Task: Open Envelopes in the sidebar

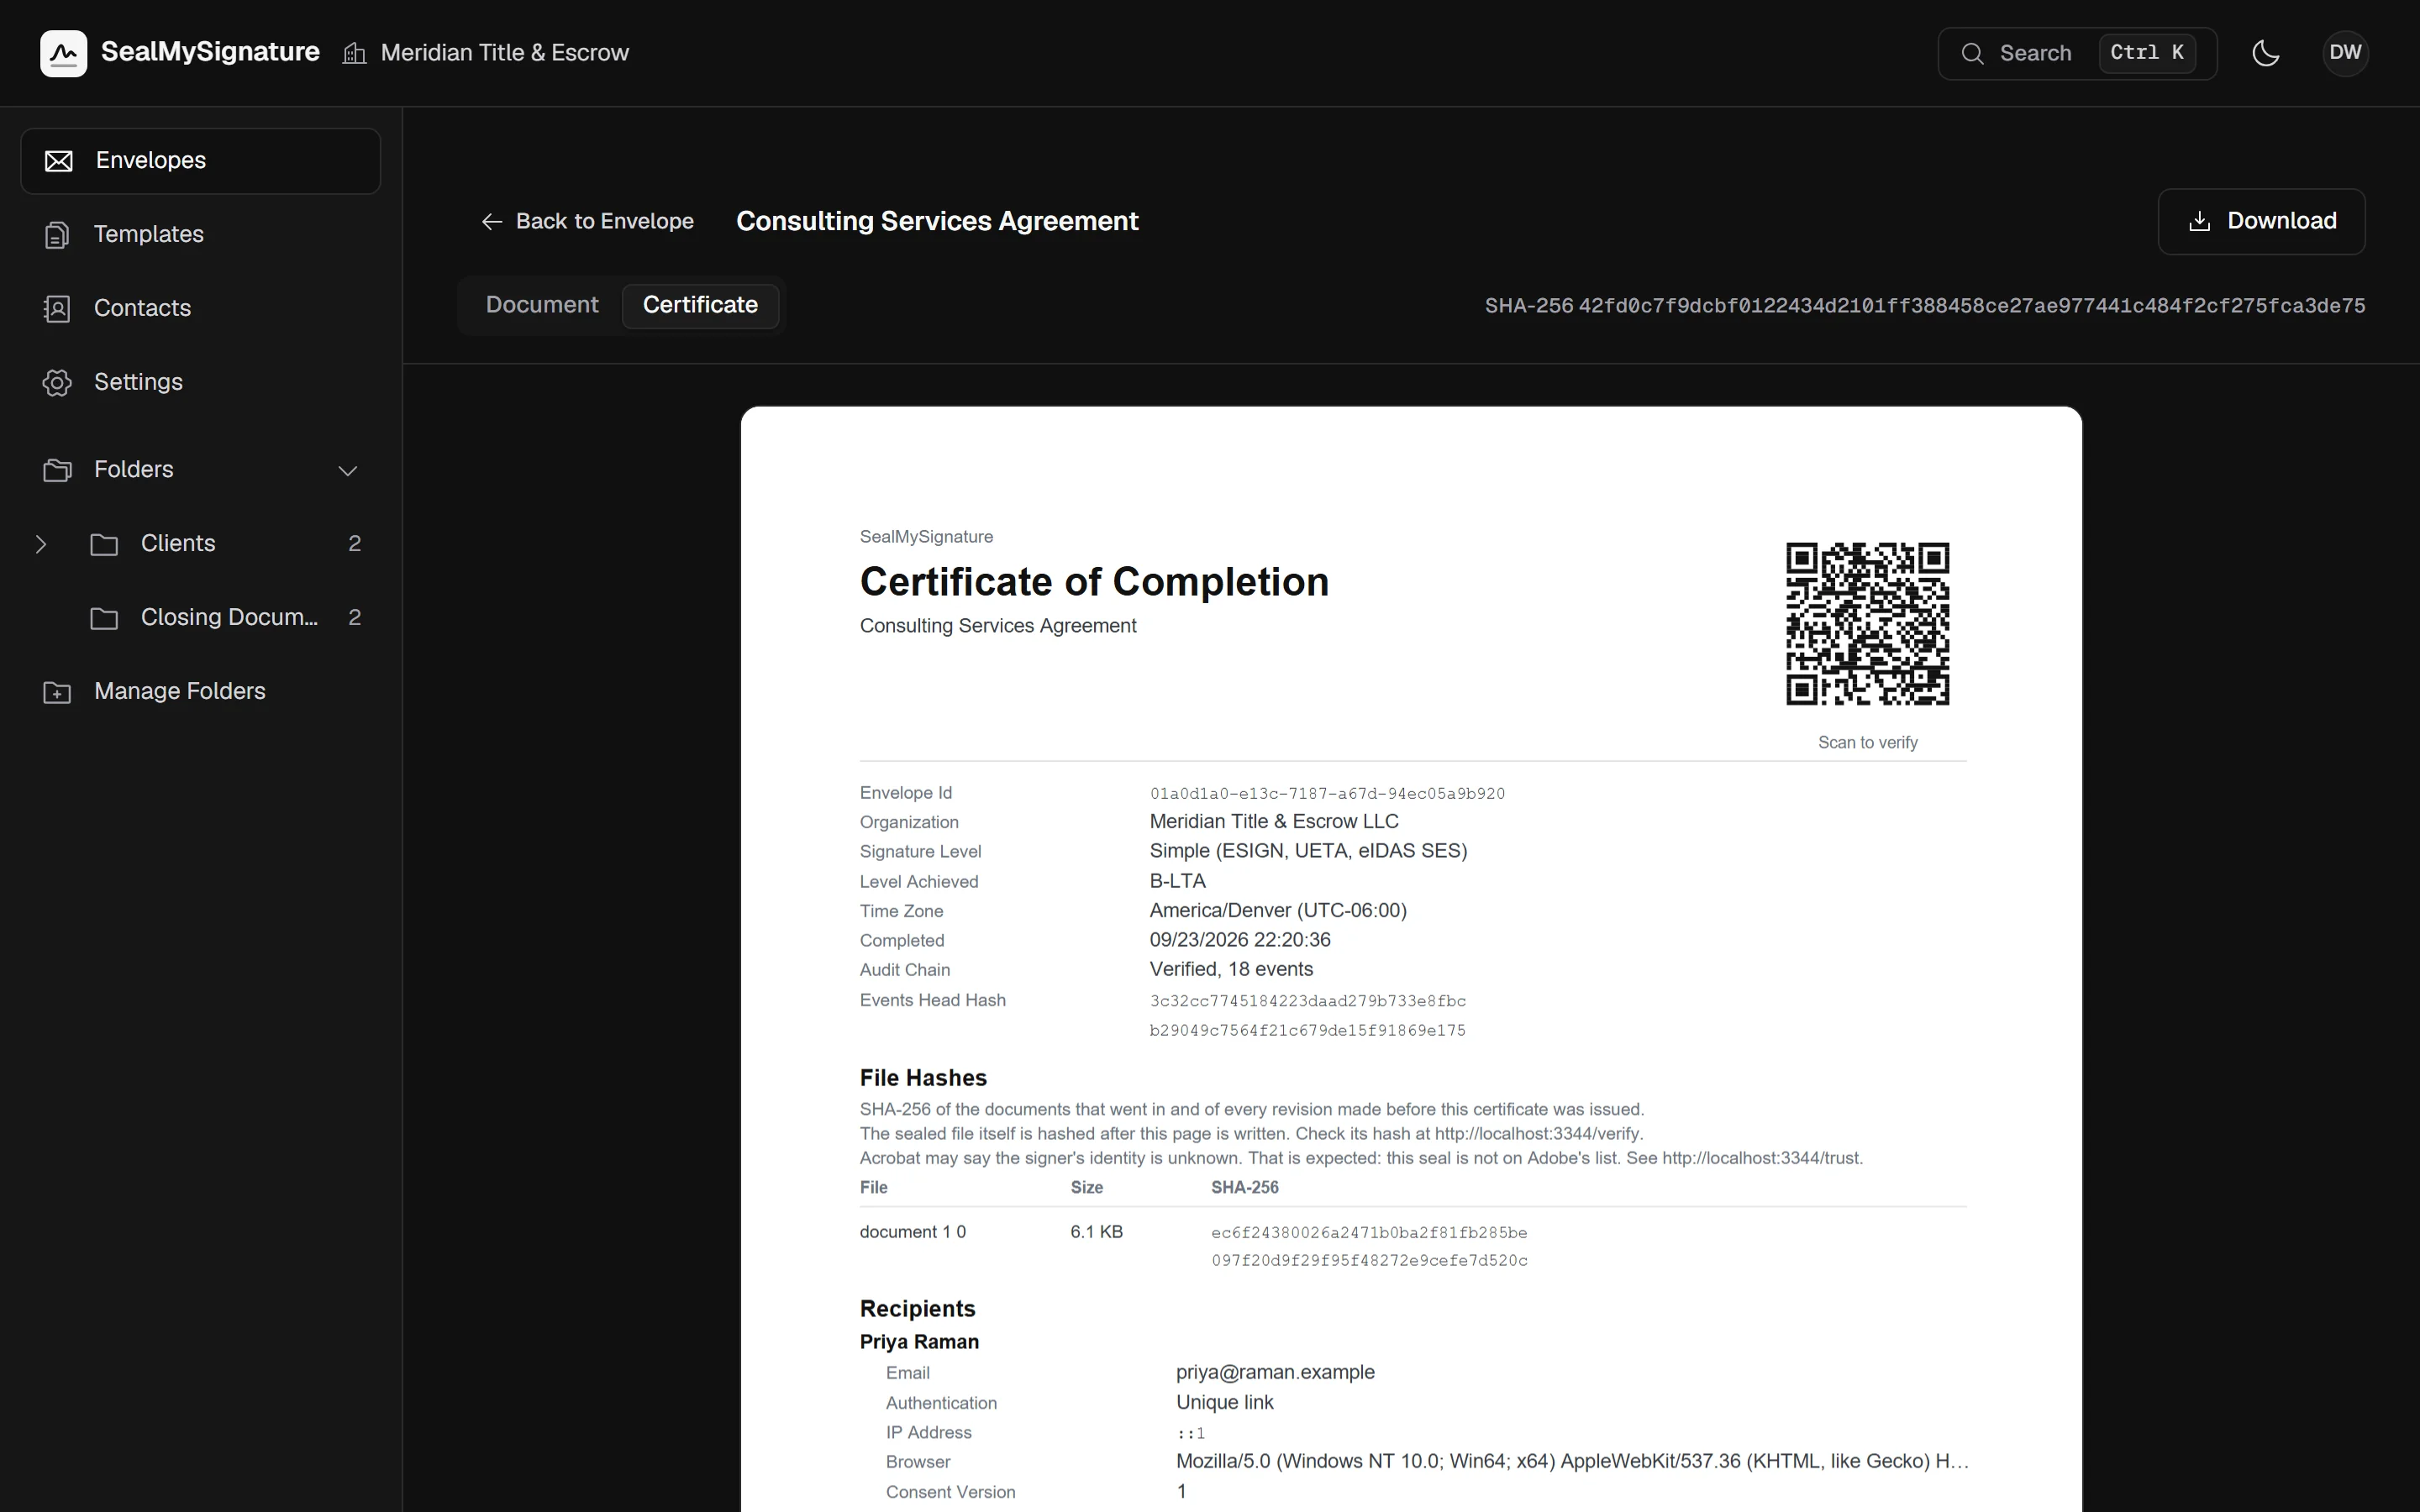Action: click(x=200, y=161)
